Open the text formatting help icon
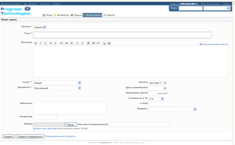 [201, 44]
